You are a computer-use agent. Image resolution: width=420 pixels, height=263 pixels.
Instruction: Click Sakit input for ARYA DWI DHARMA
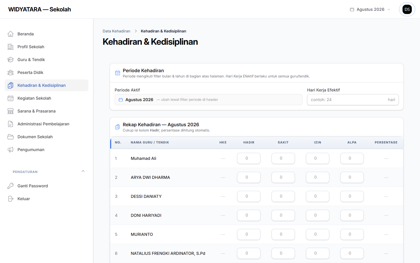coord(283,177)
